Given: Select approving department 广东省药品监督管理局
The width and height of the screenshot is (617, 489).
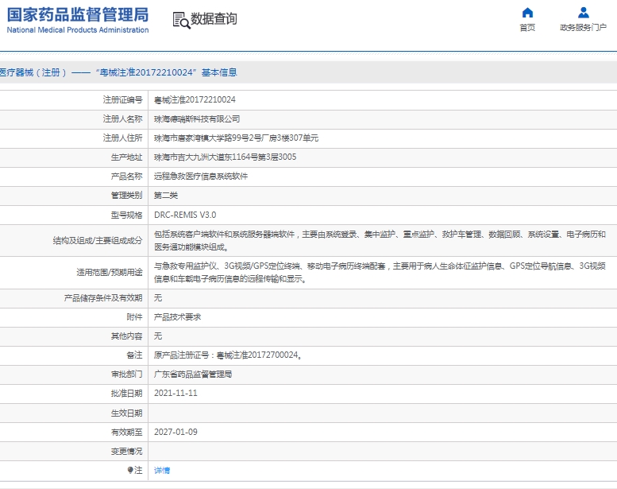Looking at the screenshot, I should click(x=193, y=374).
